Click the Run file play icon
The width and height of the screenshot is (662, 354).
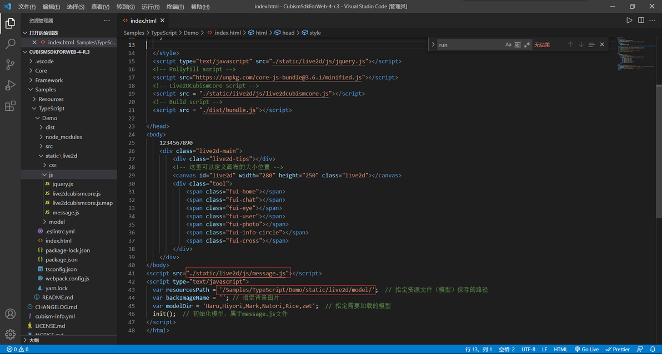629,20
